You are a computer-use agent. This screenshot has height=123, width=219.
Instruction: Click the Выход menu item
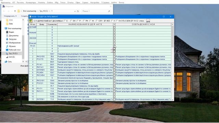121,2
